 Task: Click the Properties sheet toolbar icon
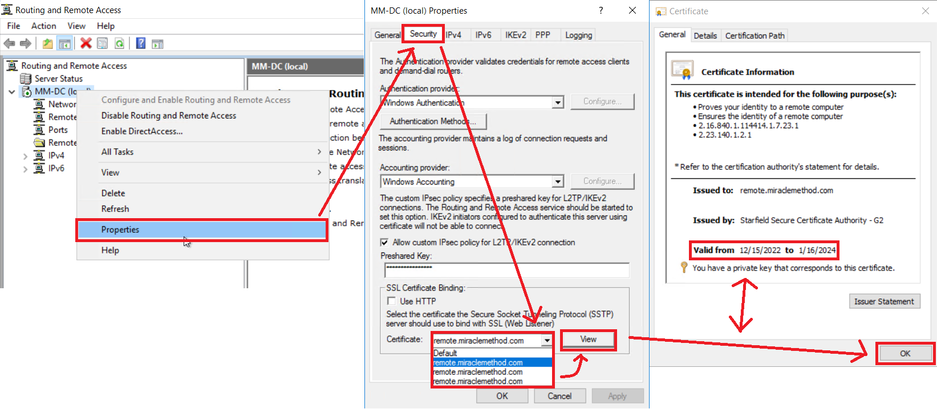click(102, 43)
